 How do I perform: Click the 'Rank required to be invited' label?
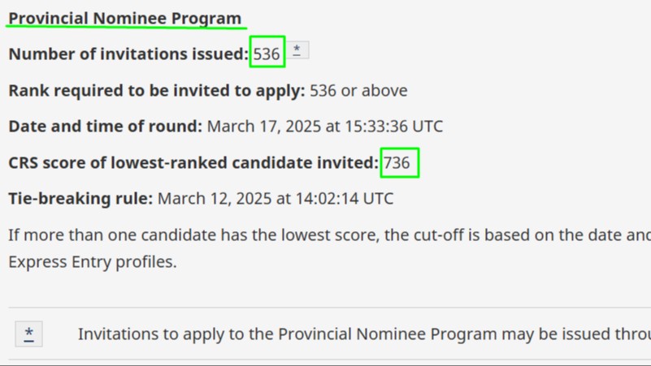[157, 90]
